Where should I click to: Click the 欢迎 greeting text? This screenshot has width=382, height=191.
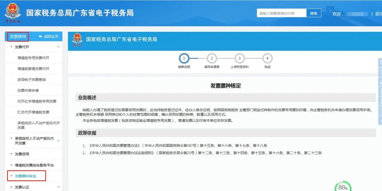[x=337, y=14]
